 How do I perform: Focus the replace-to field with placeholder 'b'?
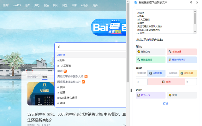(x=191, y=82)
